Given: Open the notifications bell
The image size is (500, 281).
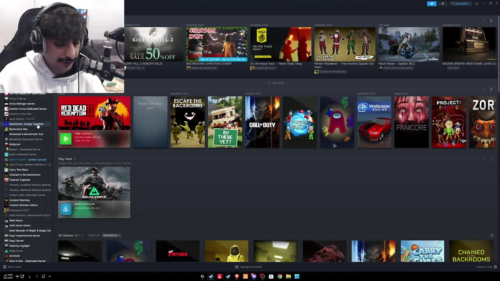Looking at the screenshot, I should pyautogui.click(x=443, y=4).
